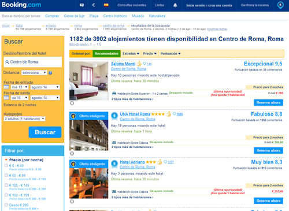
Task: Save Salotto Monti with heart icon
Action: [144, 64]
